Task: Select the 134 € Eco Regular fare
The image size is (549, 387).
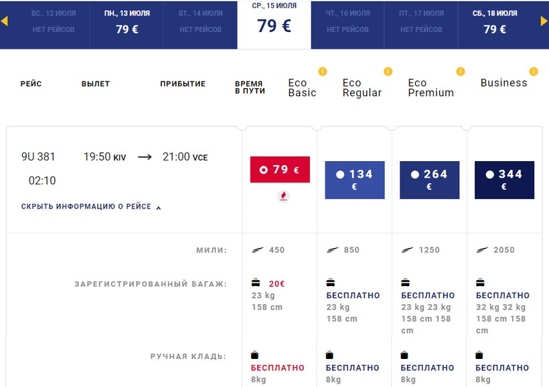Action: (355, 180)
